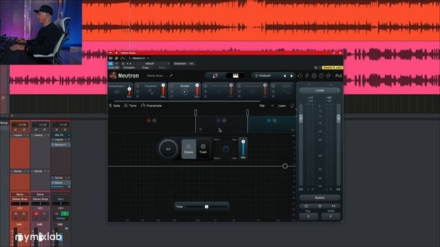Click the Equalizer module curve icon
Viewport: 440px width, 247px height.
point(151,92)
